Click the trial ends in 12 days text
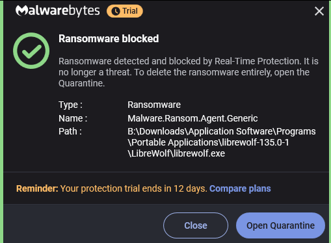Viewport: 331px width, 243px height. [x=134, y=188]
